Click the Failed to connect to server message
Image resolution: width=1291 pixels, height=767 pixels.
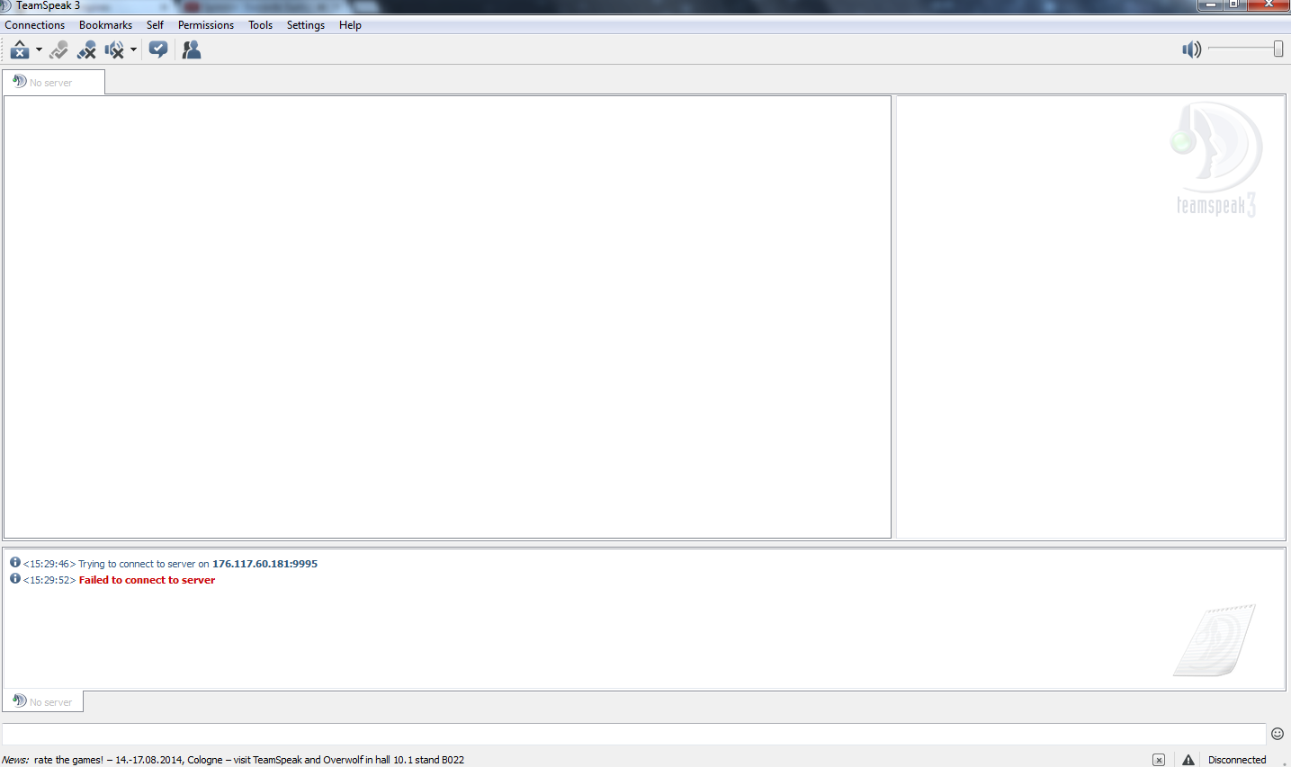[x=147, y=580]
